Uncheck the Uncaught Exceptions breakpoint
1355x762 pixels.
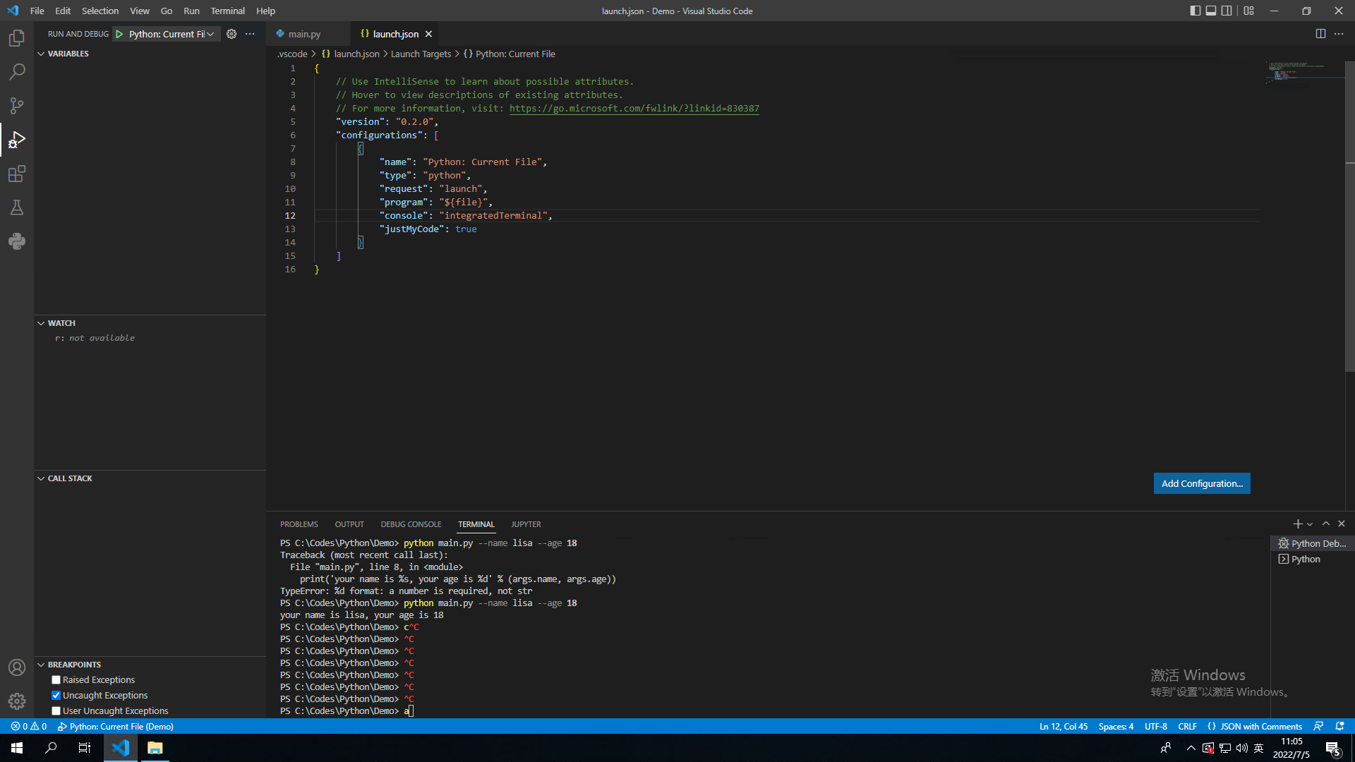pos(56,696)
